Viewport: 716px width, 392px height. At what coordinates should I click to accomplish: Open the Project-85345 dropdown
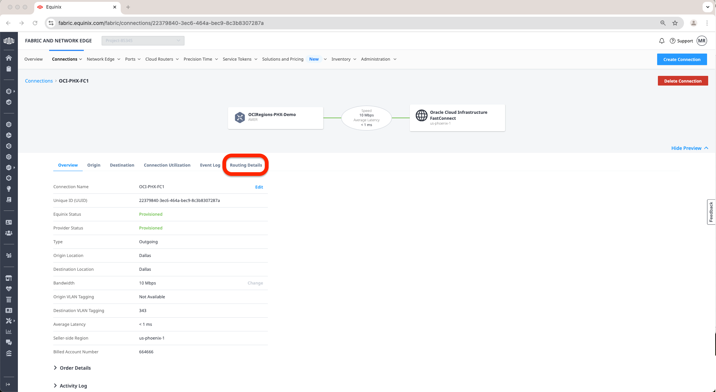click(x=143, y=41)
